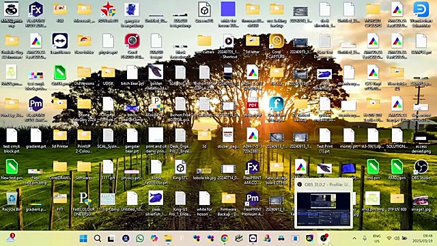
Task: Open File Explorer from the taskbar
Action: [x=168, y=238]
